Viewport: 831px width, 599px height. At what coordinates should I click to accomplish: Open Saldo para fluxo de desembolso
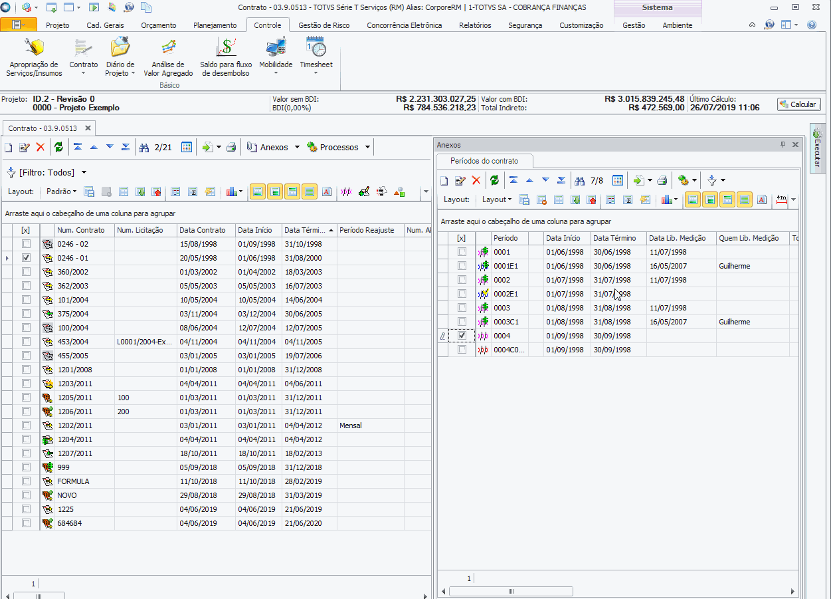[x=226, y=57]
